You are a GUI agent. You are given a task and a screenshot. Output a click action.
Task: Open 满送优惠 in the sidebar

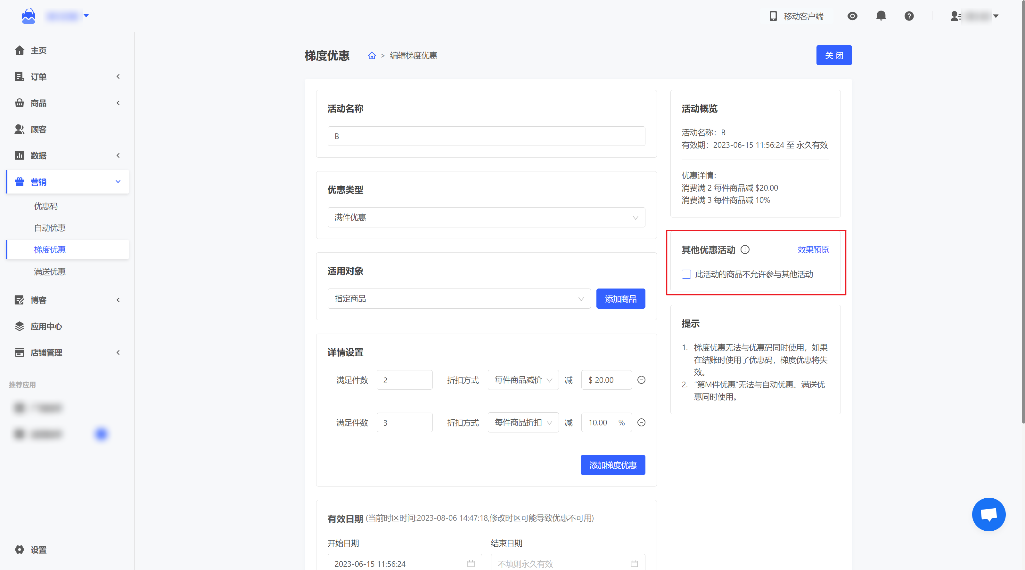coord(50,272)
